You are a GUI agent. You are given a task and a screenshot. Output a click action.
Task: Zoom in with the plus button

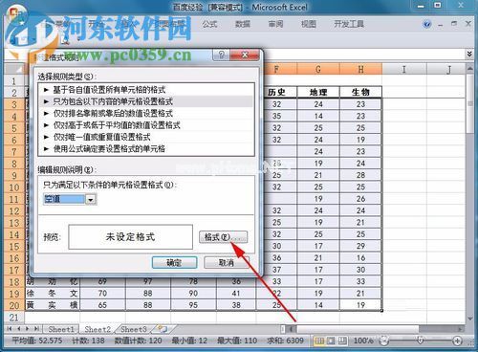pyautogui.click(x=457, y=341)
